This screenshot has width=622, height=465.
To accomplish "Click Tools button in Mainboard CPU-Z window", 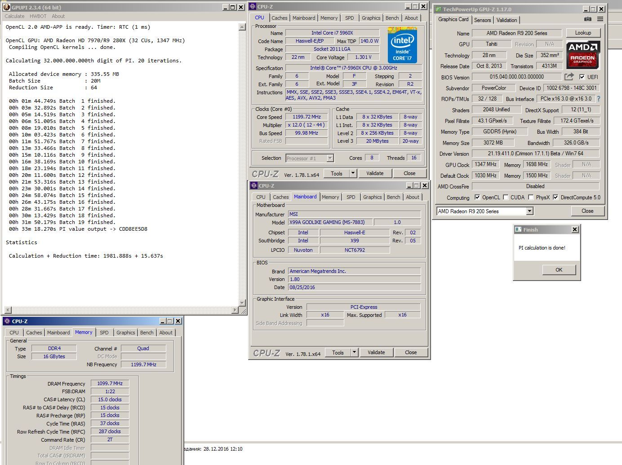I will (x=338, y=352).
